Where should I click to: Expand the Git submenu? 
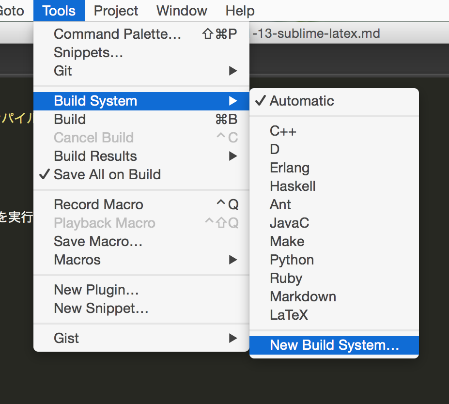pyautogui.click(x=141, y=71)
